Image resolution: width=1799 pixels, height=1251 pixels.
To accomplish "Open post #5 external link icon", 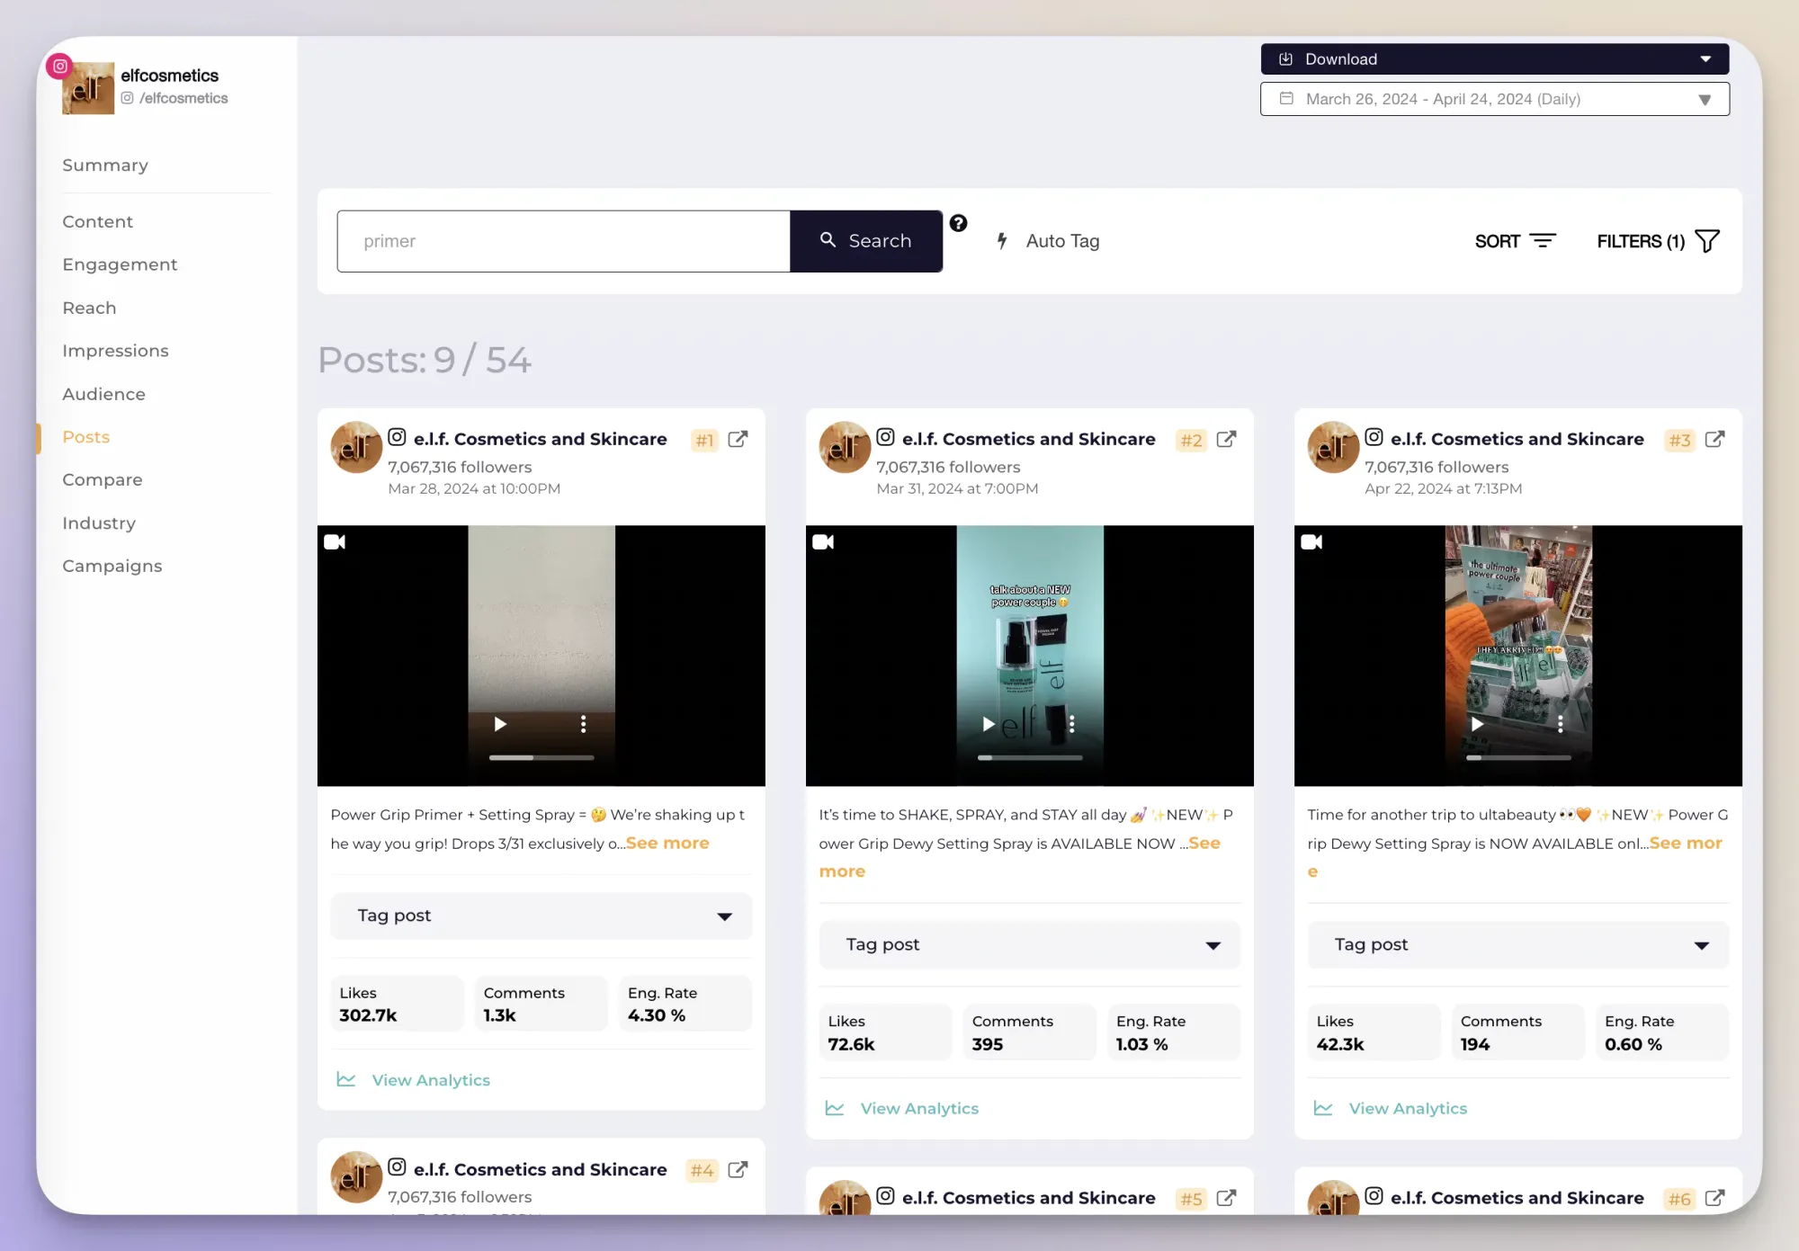I will click(1226, 1199).
